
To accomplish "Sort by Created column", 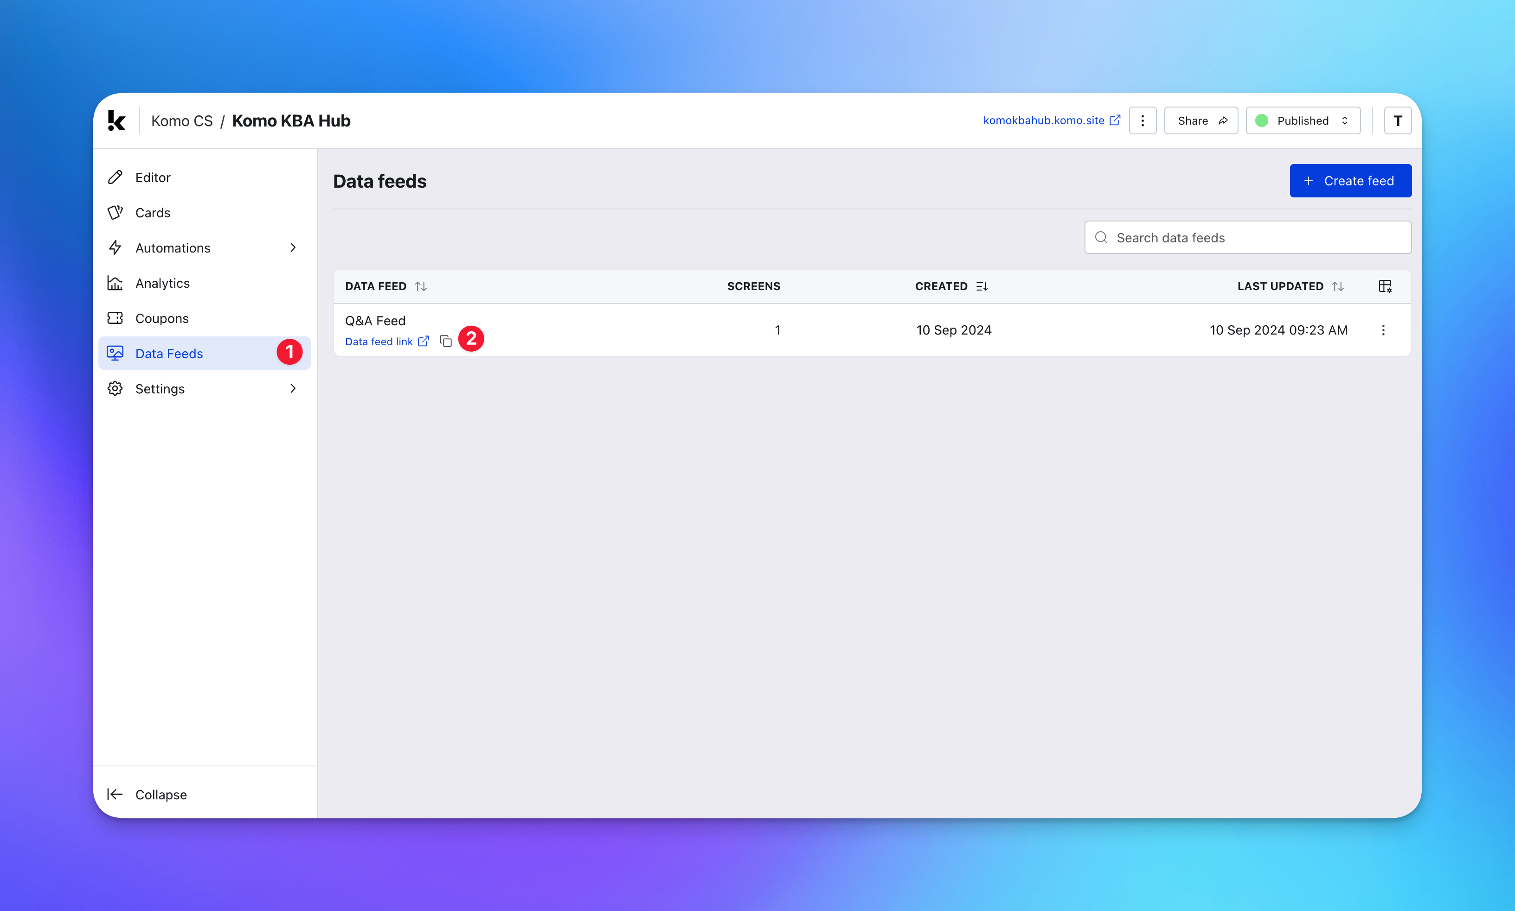I will coord(982,286).
